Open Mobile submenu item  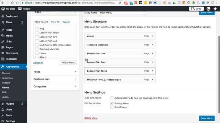(x=5, y=97)
